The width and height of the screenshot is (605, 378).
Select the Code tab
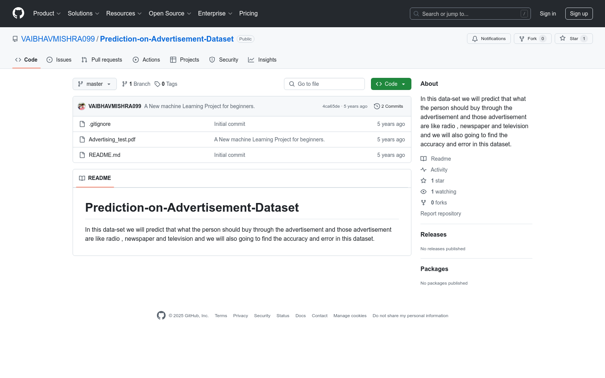26,60
